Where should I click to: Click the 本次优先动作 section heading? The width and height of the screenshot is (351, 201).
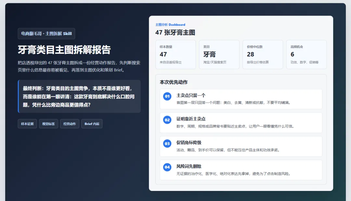click(174, 82)
